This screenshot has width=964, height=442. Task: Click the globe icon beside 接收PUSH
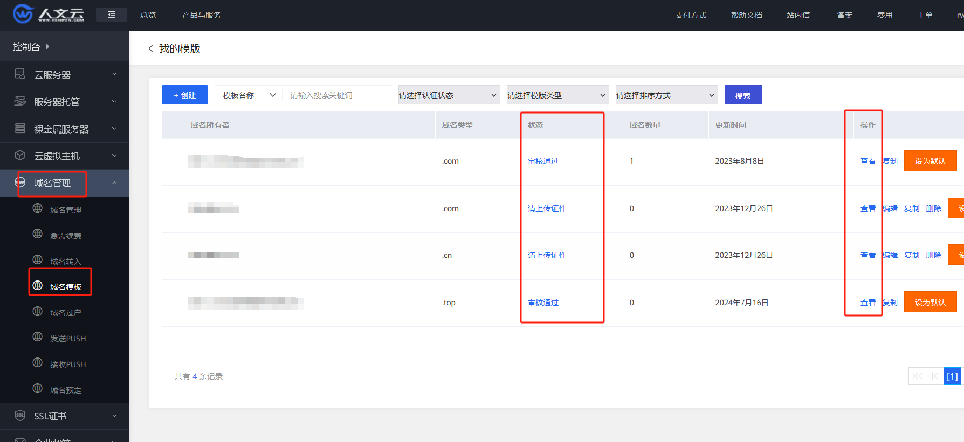38,363
